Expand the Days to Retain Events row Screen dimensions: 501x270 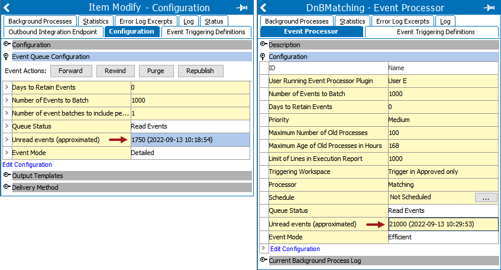(7, 87)
